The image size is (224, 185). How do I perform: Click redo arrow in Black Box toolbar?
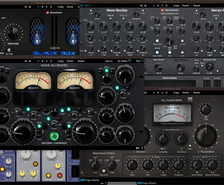click(x=30, y=7)
